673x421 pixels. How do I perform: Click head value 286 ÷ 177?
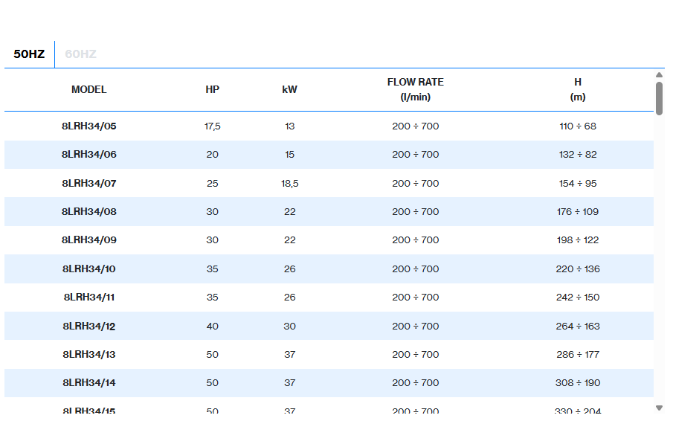(x=577, y=355)
